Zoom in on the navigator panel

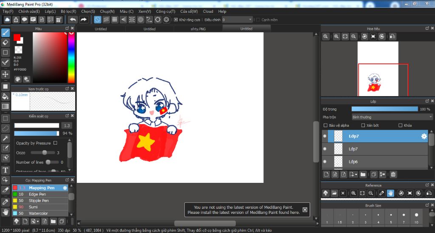click(336, 37)
